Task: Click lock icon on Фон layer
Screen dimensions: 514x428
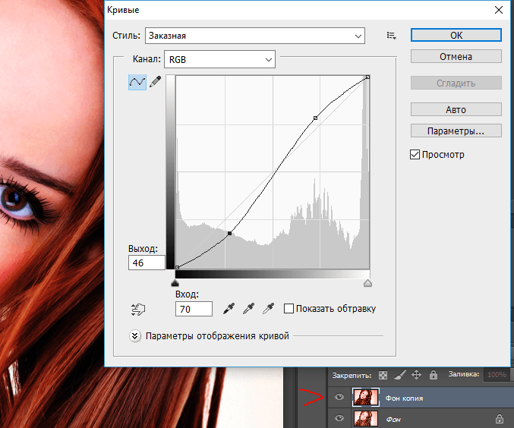Action: [500, 418]
